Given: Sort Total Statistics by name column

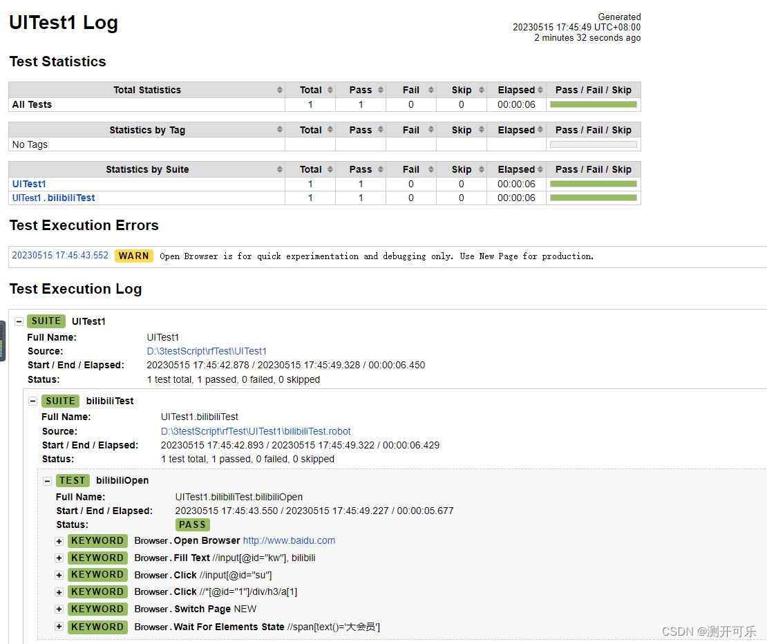Looking at the screenshot, I should tap(280, 90).
